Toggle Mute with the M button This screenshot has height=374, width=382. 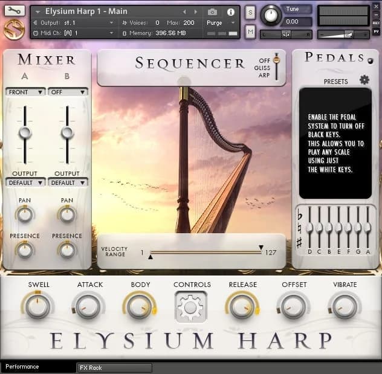(250, 31)
